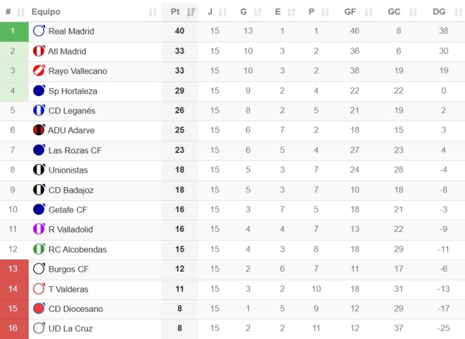This screenshot has height=339, width=465.
Task: Open the Sp Hortaleza team link
Action: click(x=72, y=91)
